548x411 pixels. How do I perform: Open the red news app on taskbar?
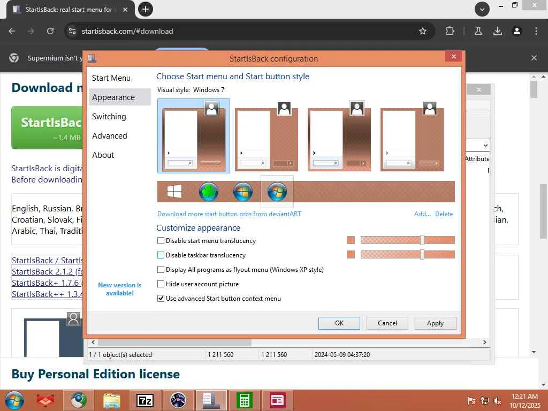[x=278, y=400]
